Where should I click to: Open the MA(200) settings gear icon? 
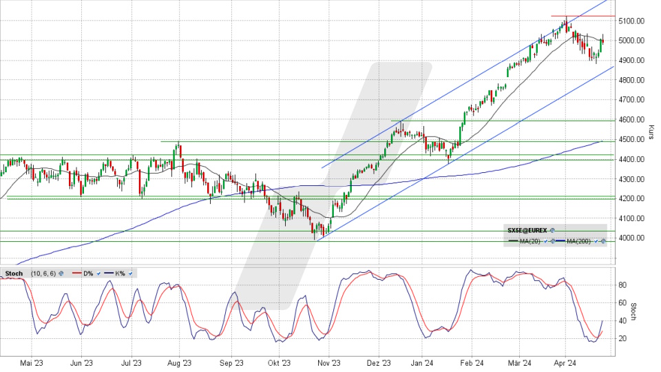602,241
